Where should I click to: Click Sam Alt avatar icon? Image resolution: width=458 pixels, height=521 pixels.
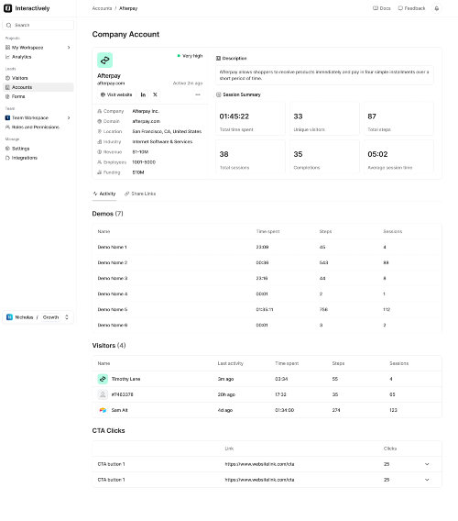pyautogui.click(x=103, y=410)
